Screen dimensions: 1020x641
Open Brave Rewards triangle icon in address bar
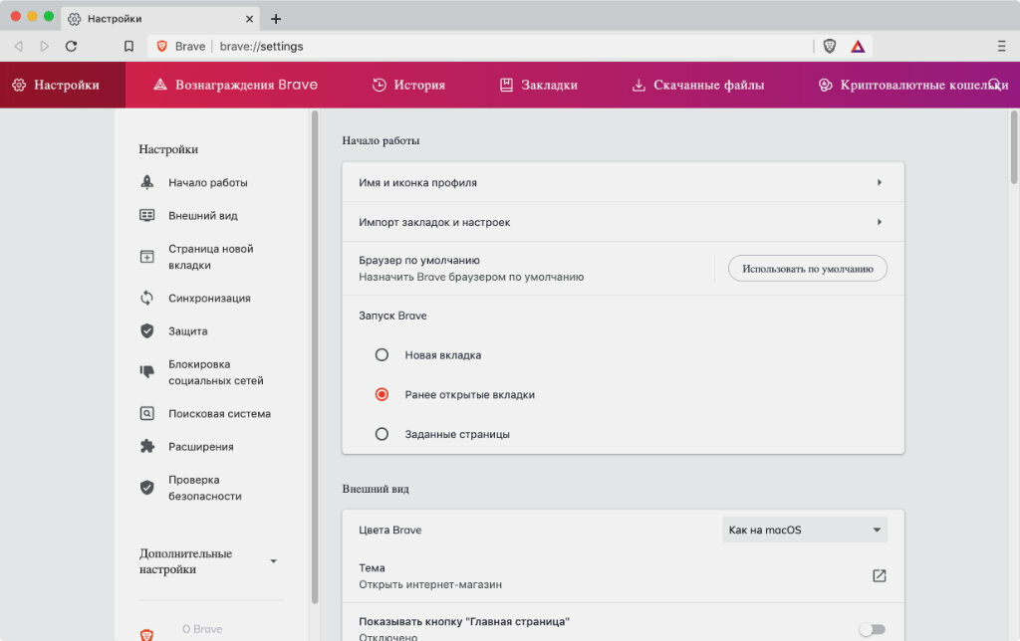point(858,46)
